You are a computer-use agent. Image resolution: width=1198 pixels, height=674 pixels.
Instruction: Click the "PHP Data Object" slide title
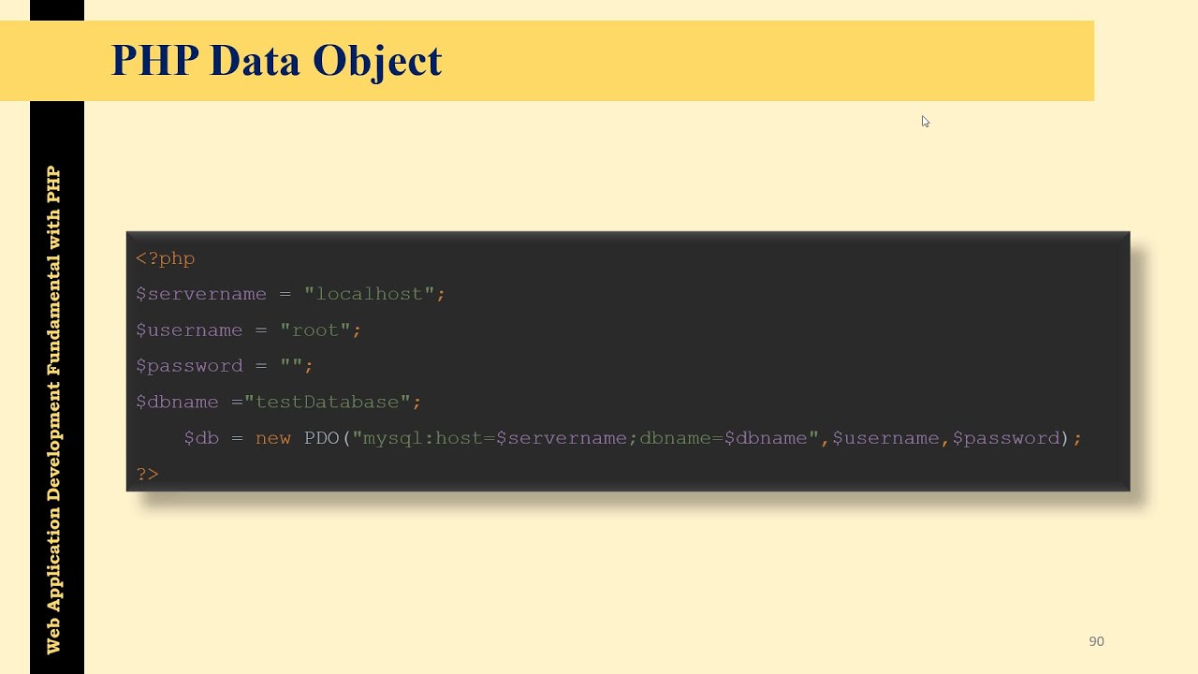[276, 61]
